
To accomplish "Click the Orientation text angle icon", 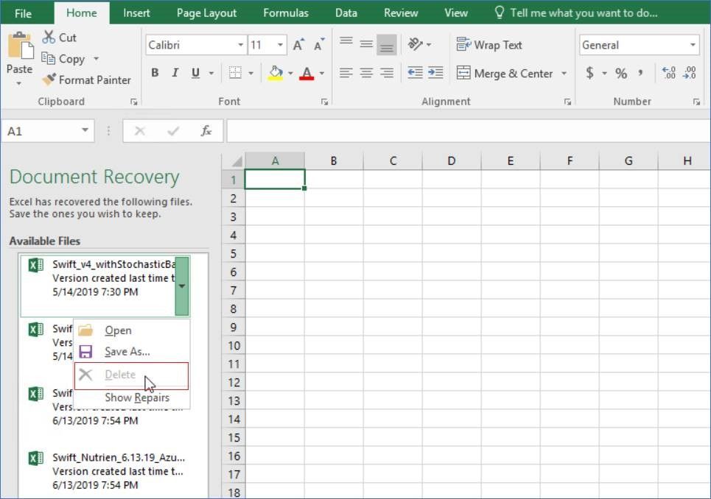I will pyautogui.click(x=415, y=45).
